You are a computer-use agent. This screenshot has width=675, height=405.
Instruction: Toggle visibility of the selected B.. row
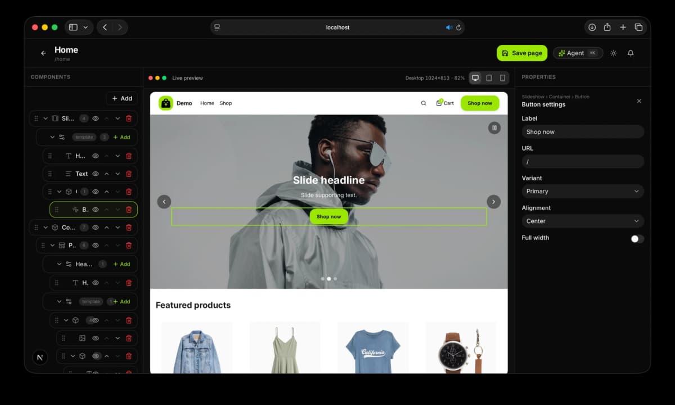coord(96,210)
